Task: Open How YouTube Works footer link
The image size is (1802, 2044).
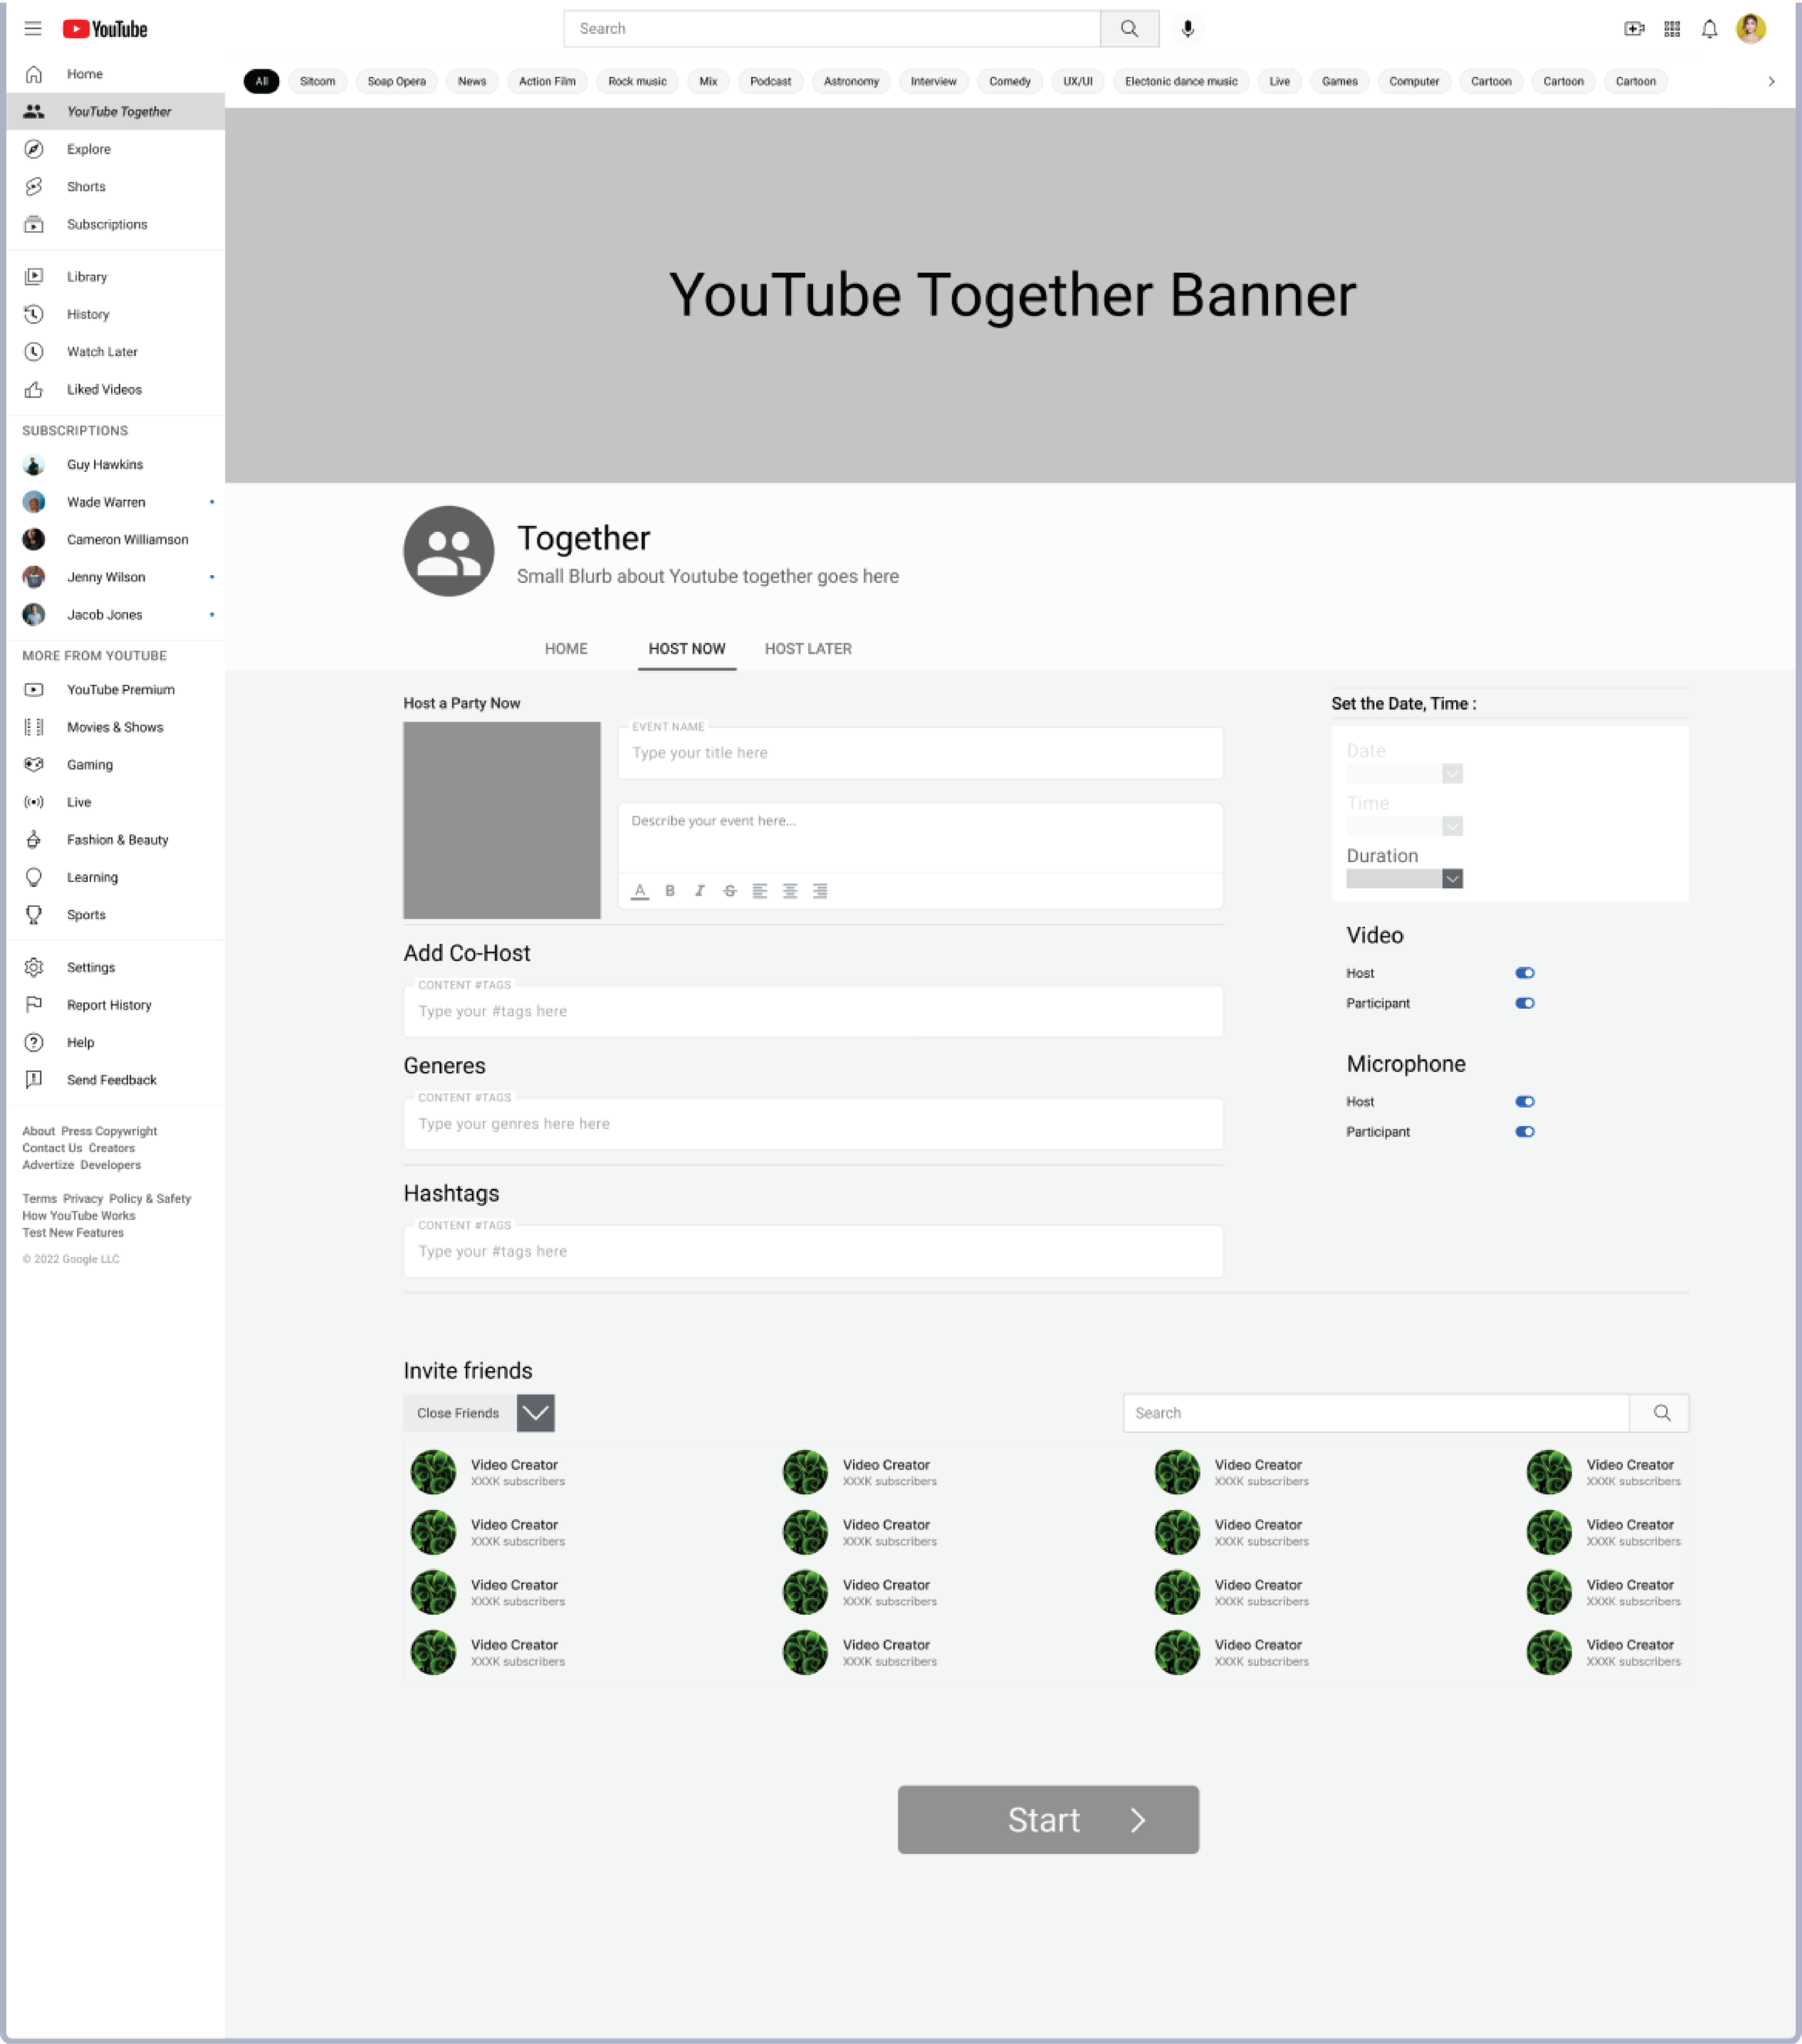Action: click(79, 1216)
